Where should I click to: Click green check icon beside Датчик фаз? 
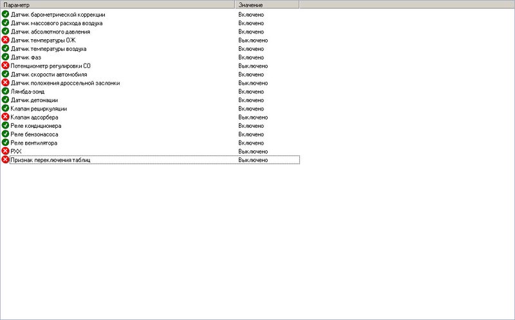pos(5,57)
